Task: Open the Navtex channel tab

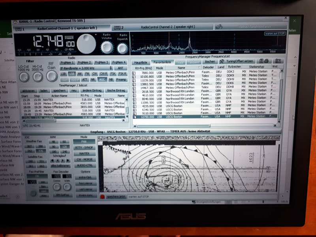Action: coord(251,26)
